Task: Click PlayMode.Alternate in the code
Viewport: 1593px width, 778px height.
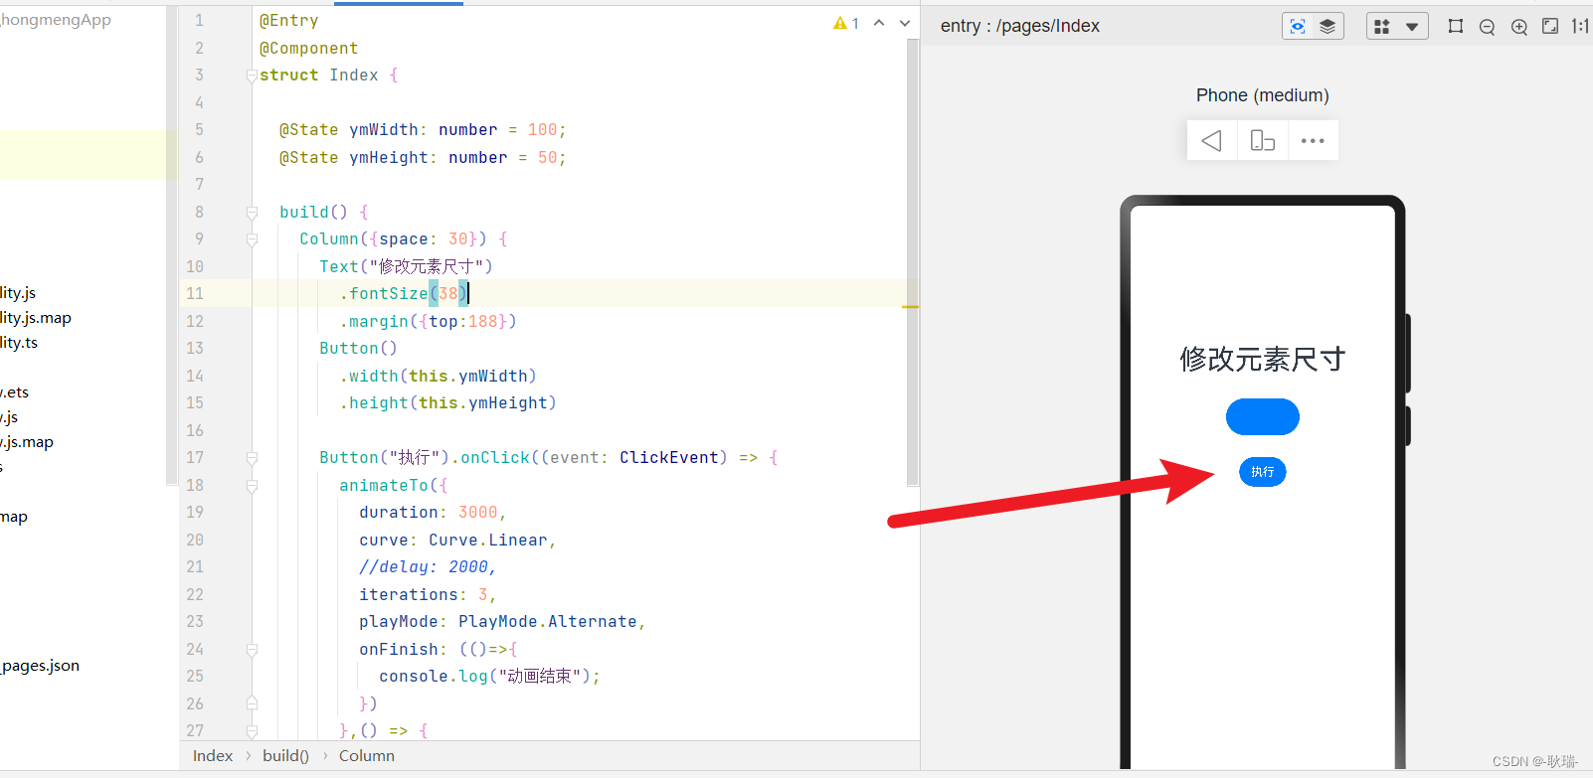Action: 548,622
